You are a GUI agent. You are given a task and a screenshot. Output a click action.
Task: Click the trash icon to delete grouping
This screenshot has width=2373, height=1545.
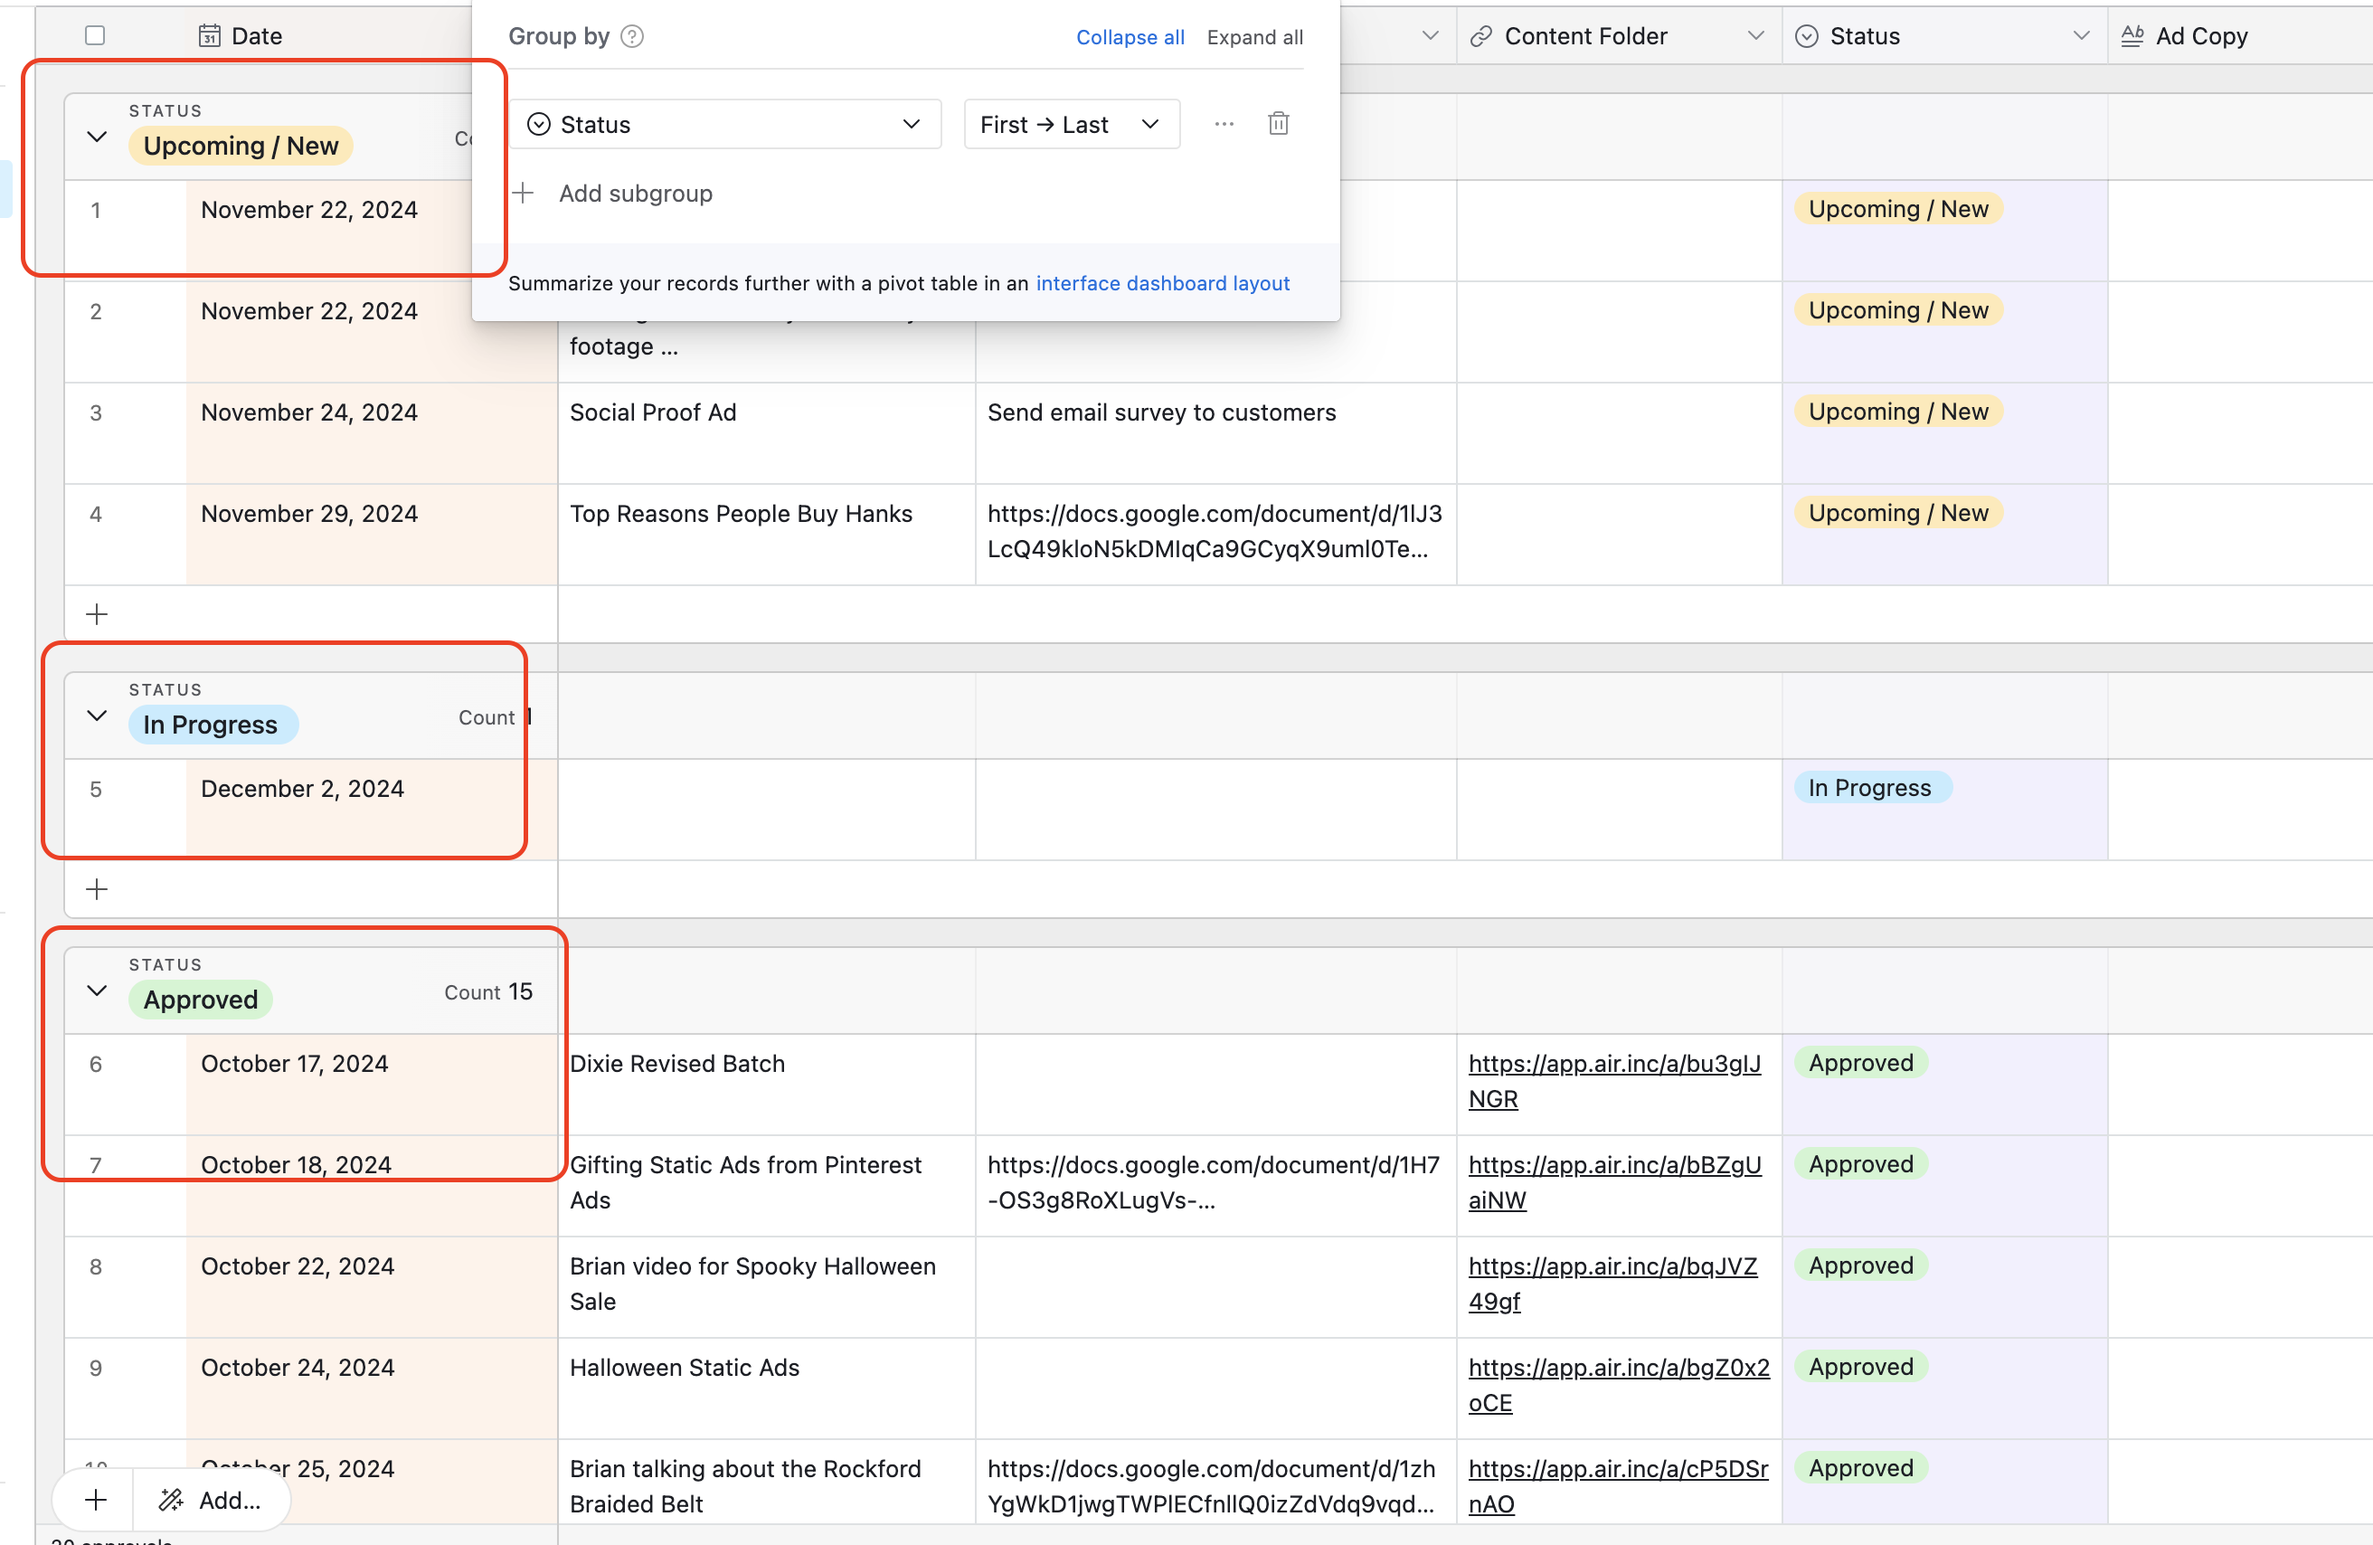(1278, 124)
